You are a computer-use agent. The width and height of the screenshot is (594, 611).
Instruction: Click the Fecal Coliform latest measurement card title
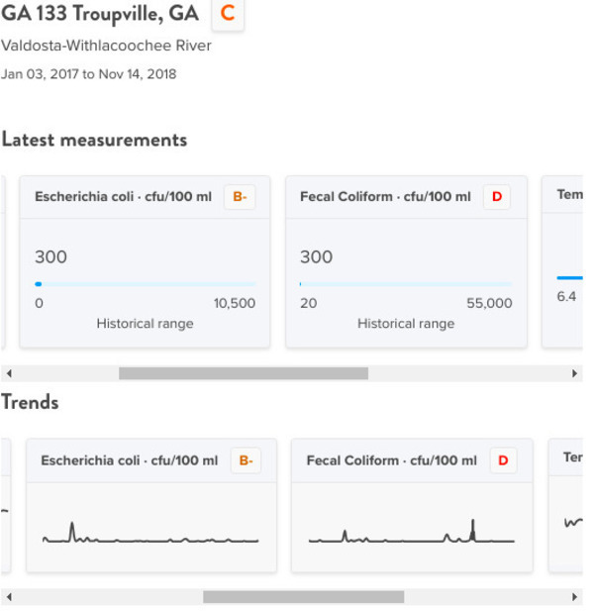pyautogui.click(x=385, y=196)
